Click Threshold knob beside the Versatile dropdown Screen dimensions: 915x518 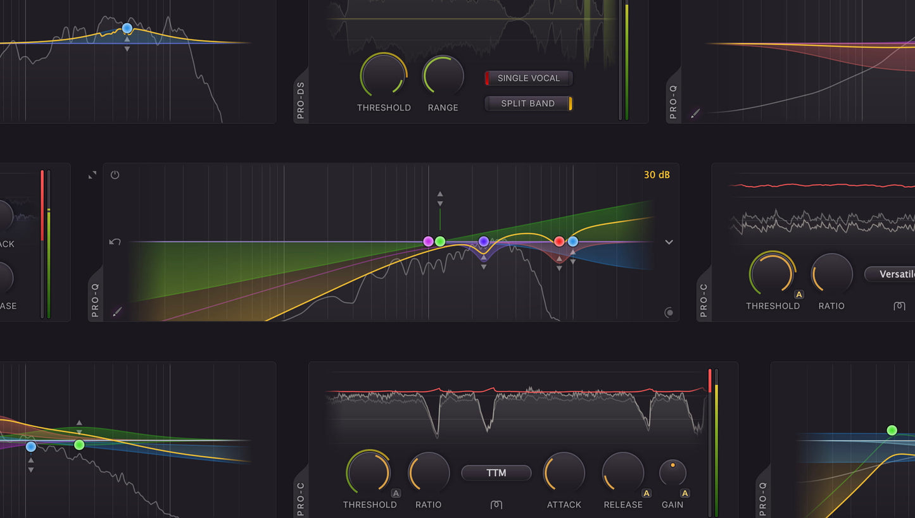click(x=773, y=274)
